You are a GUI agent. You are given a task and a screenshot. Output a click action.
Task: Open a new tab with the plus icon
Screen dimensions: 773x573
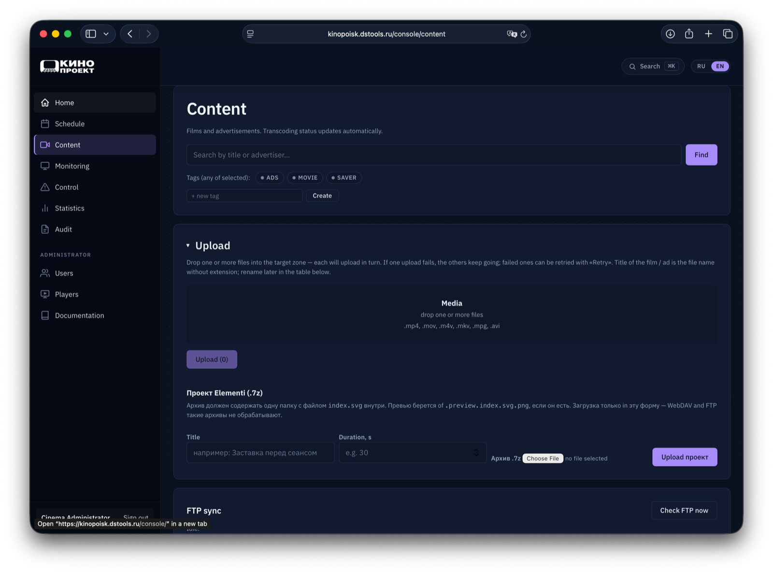click(x=708, y=34)
